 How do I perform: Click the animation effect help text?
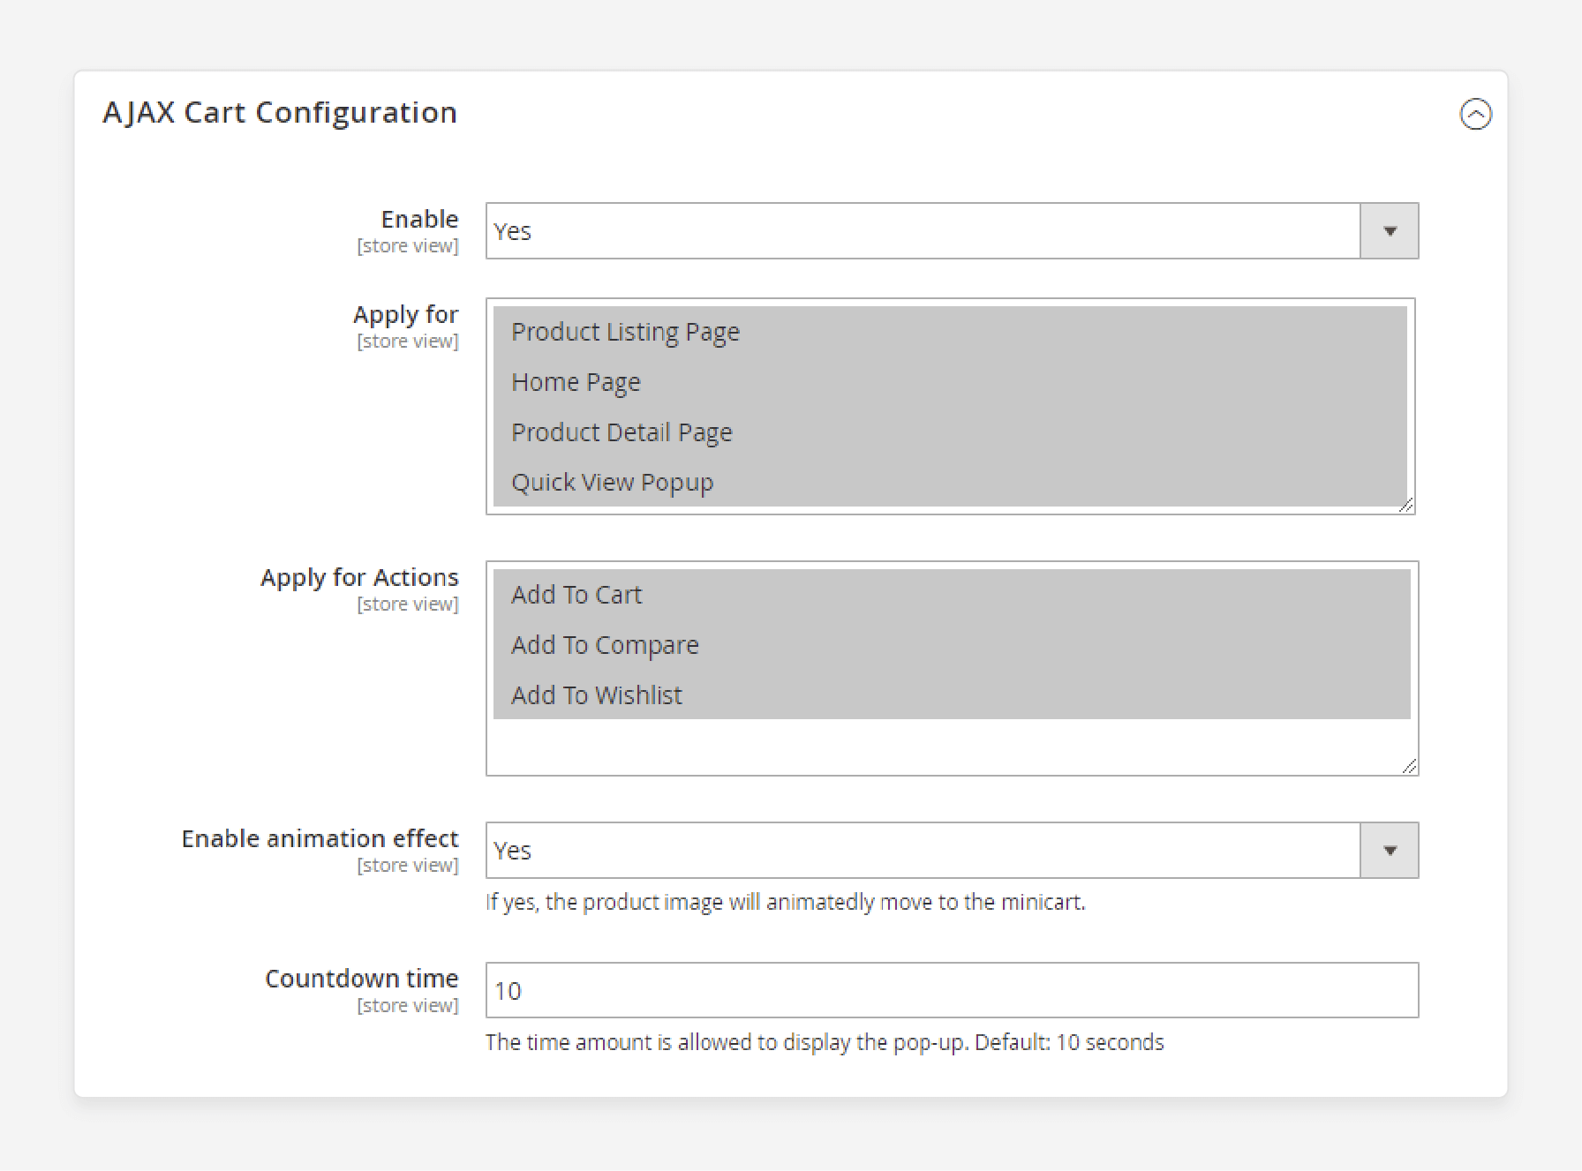(x=786, y=902)
